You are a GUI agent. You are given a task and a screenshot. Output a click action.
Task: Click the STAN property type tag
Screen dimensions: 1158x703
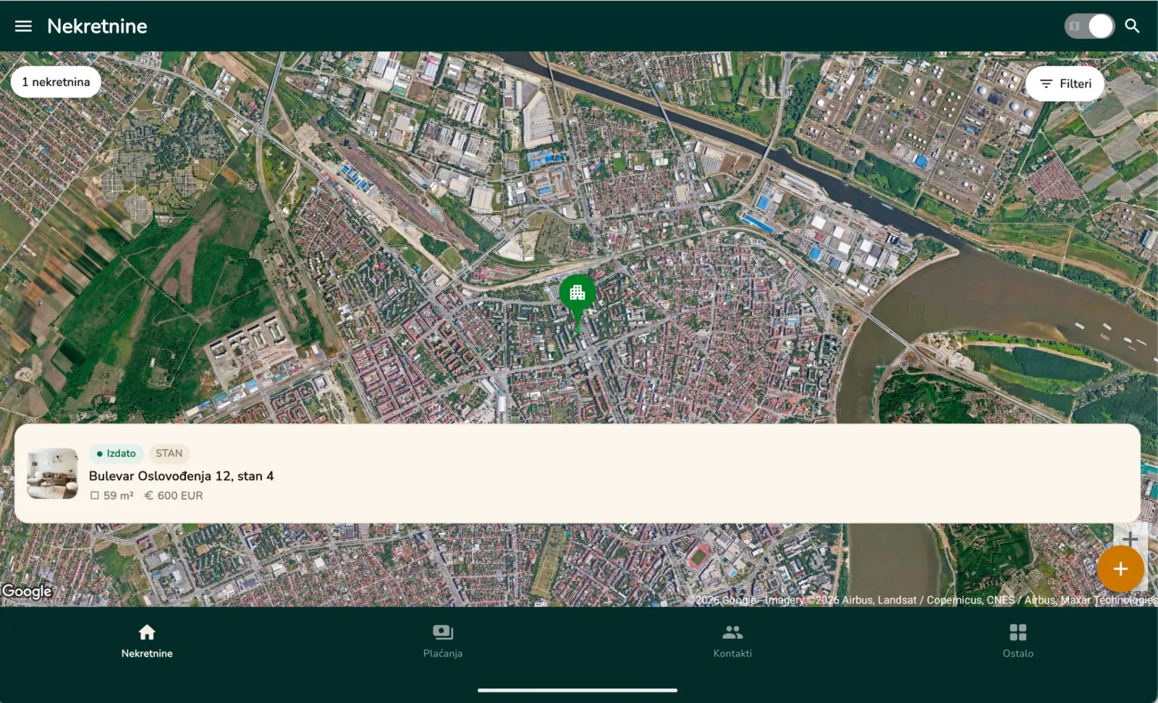[x=169, y=453]
